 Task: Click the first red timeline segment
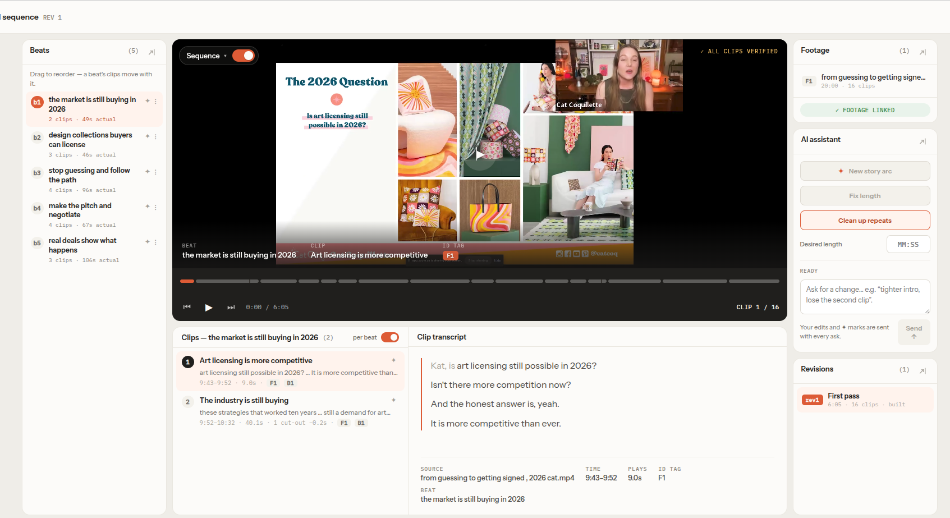(187, 281)
